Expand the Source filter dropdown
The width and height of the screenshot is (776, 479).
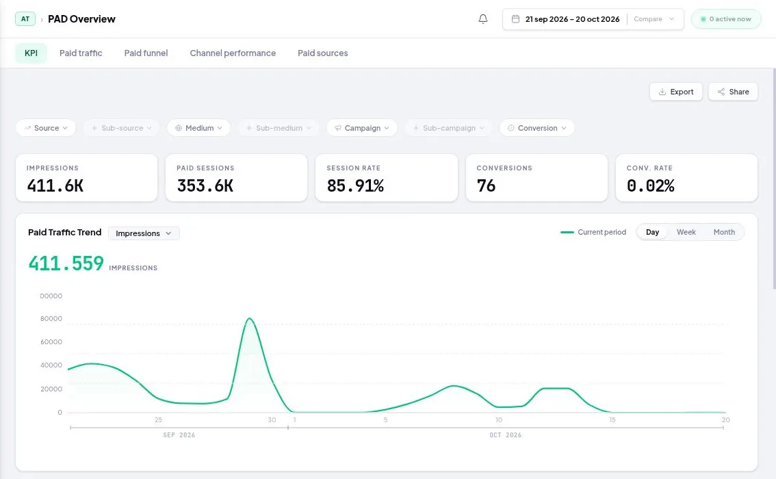click(x=46, y=128)
